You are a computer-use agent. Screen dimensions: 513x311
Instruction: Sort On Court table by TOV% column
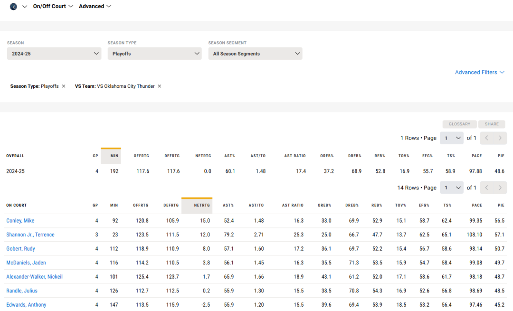(400, 206)
